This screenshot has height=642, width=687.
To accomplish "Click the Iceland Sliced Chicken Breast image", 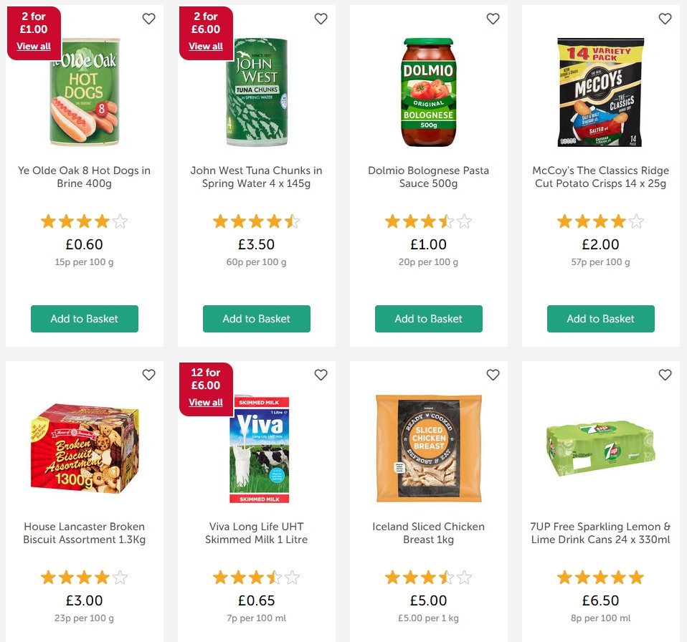I will [429, 449].
